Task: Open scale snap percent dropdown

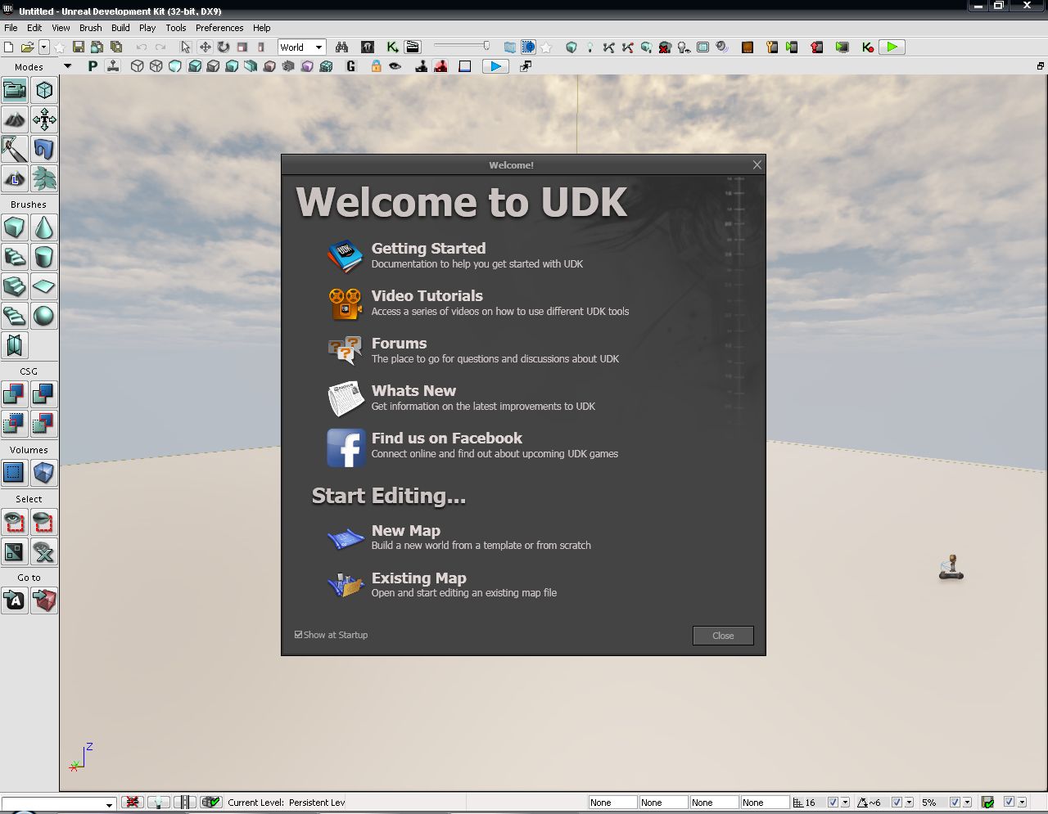Action: (967, 803)
